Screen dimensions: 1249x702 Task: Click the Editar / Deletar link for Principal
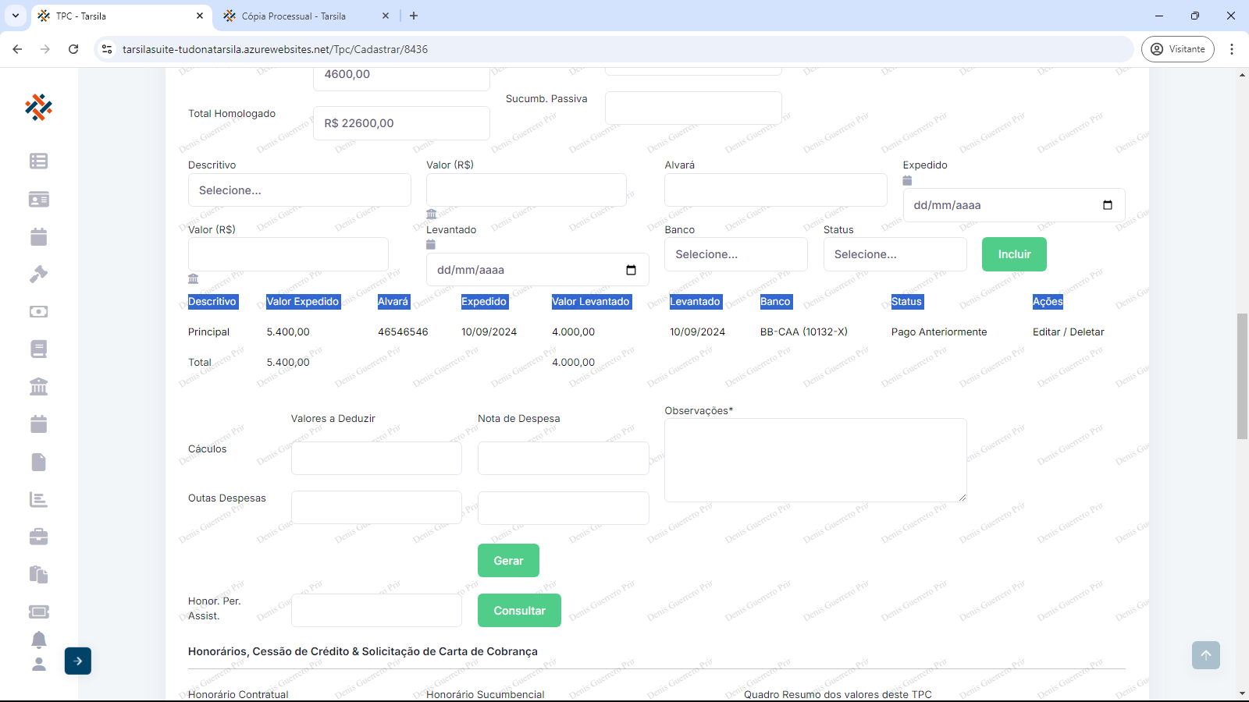click(1068, 332)
